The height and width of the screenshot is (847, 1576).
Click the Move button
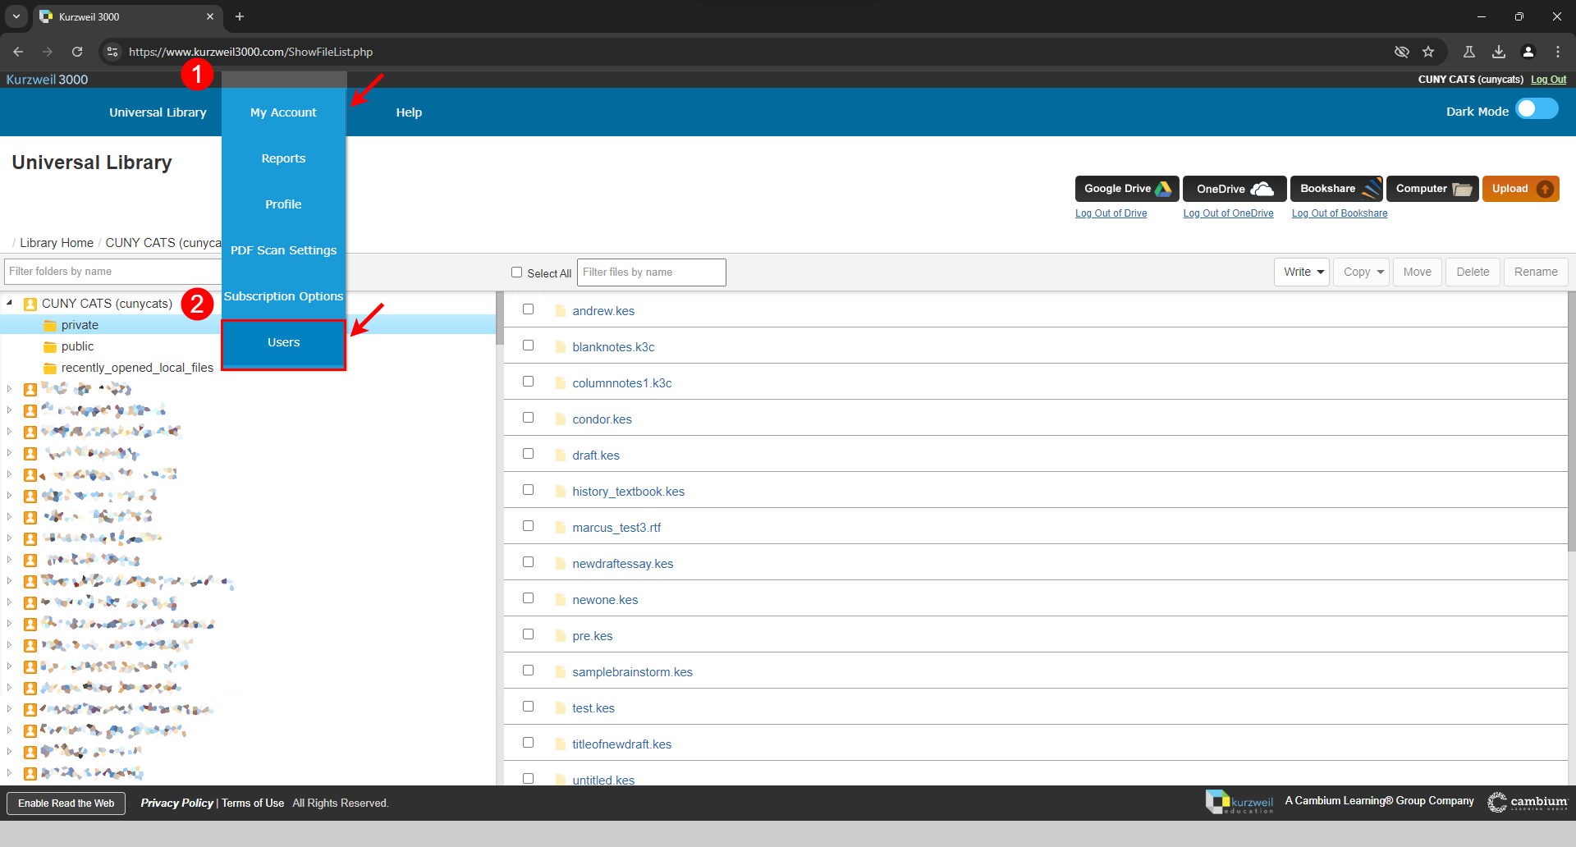1417,272
